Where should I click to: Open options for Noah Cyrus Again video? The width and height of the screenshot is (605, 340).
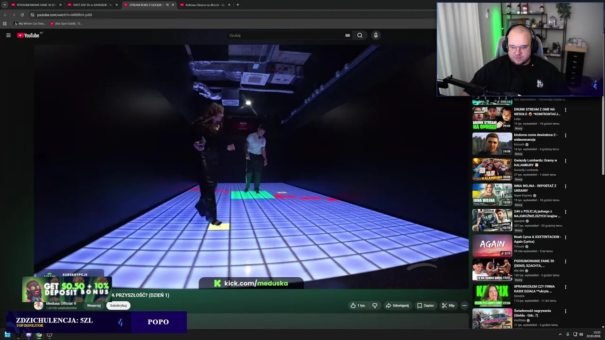coord(565,238)
